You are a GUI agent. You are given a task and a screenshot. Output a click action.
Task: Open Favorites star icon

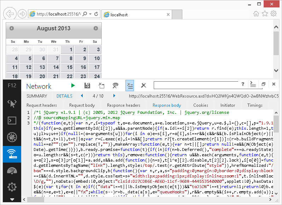click(x=265, y=13)
